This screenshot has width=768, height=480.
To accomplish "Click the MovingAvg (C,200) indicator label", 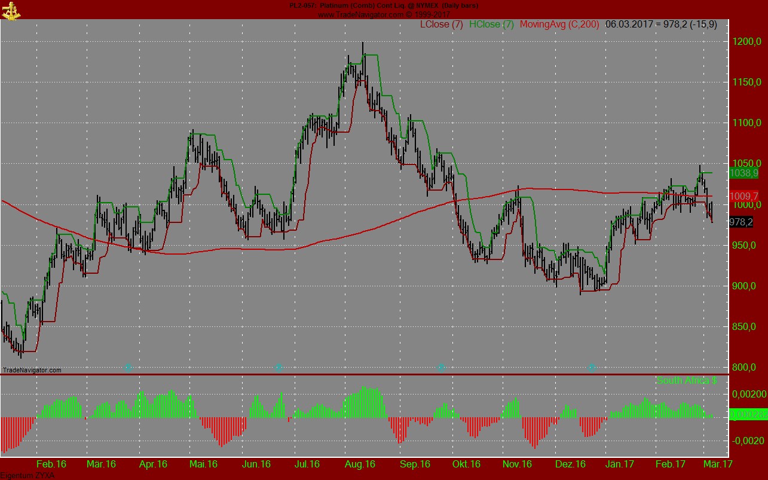I will [x=559, y=25].
